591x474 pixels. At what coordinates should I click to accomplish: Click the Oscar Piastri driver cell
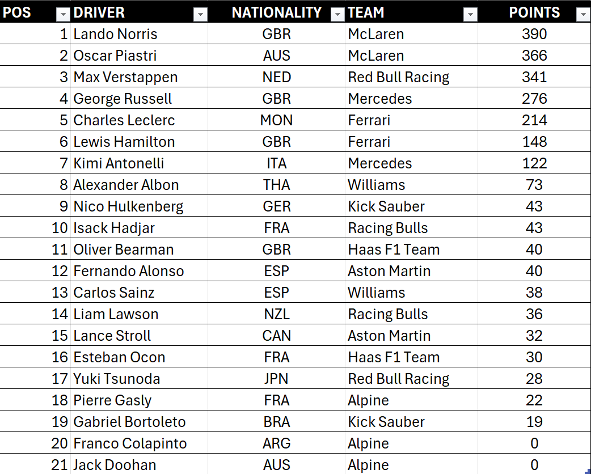click(x=115, y=56)
